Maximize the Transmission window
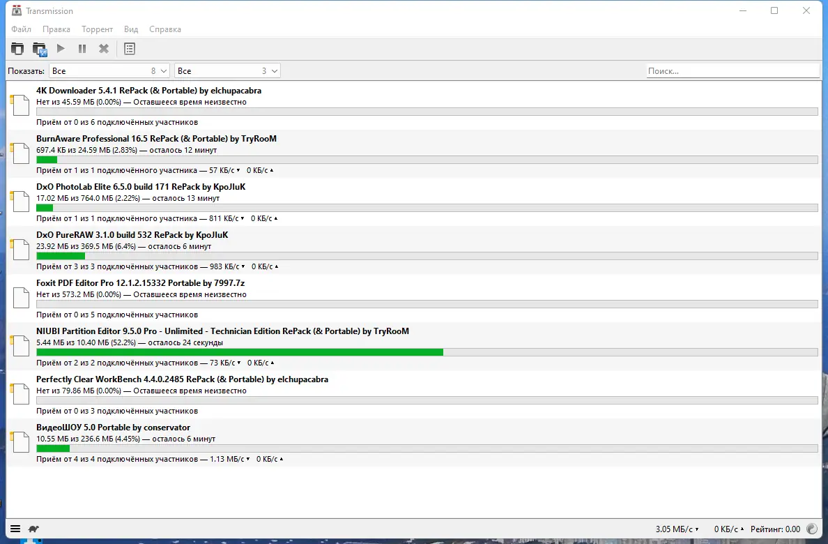Screen dimensions: 828x544 tap(774, 10)
